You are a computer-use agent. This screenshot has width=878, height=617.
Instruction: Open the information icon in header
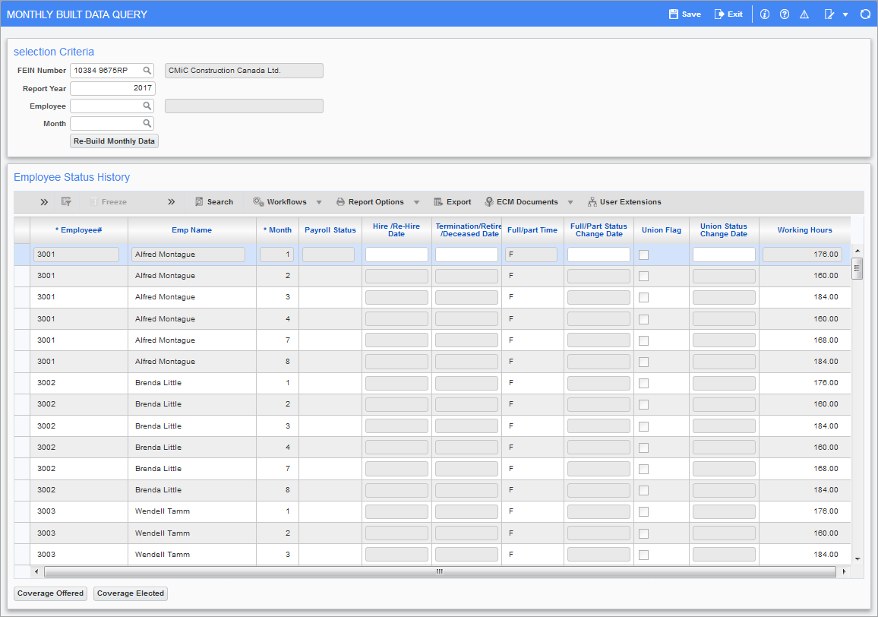[764, 14]
